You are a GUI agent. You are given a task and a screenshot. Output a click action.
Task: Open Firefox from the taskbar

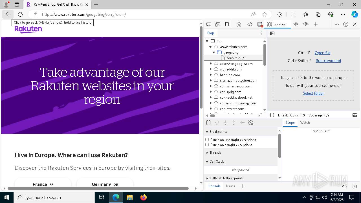[x=144, y=197]
